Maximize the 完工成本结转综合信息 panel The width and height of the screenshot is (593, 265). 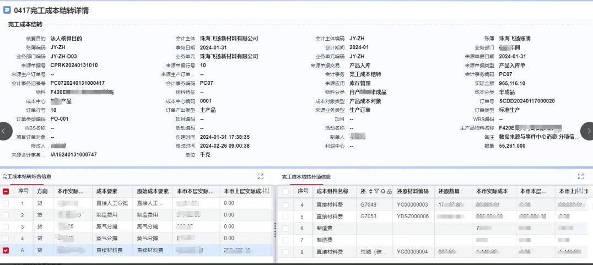point(261,176)
